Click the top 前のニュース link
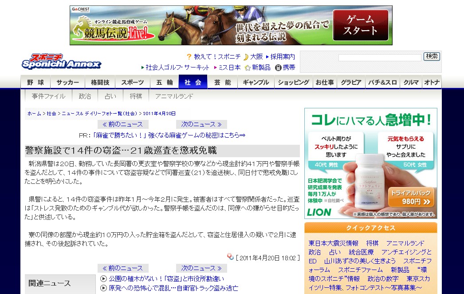The image size is (464, 294). click(x=123, y=124)
